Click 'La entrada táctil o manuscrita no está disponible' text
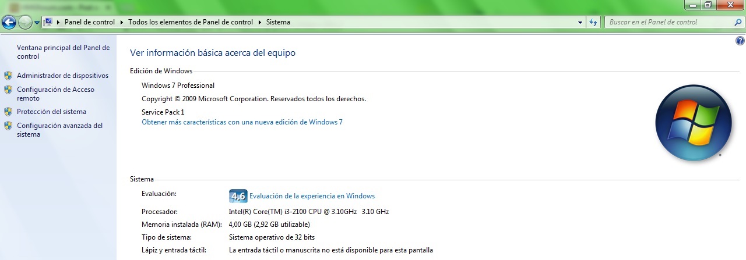This screenshot has width=746, height=260. pyautogui.click(x=331, y=250)
